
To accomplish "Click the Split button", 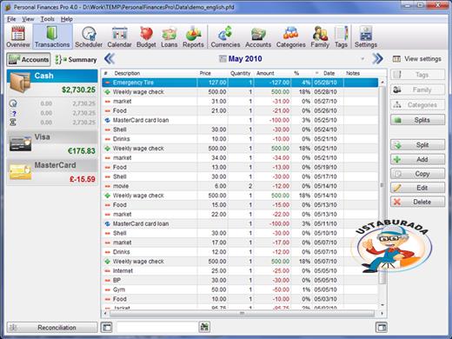I will click(x=417, y=145).
